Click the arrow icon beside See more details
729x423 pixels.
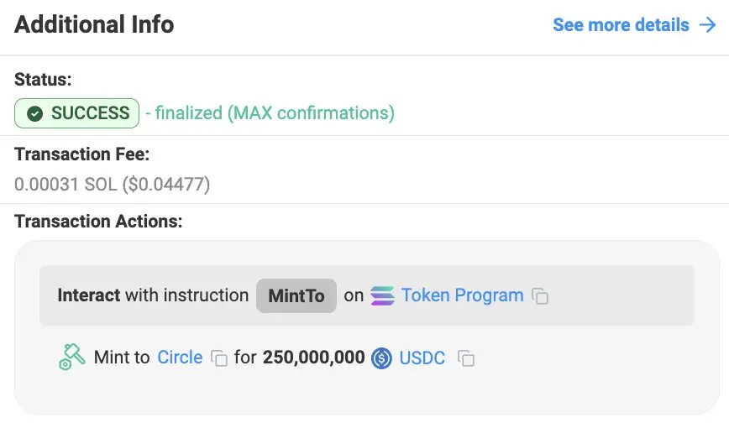pos(707,25)
